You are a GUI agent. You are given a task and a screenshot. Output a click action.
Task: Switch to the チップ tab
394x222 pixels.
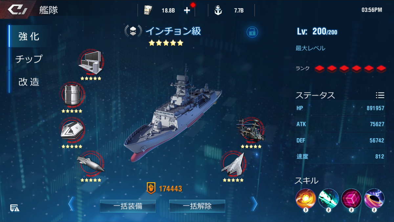point(29,59)
